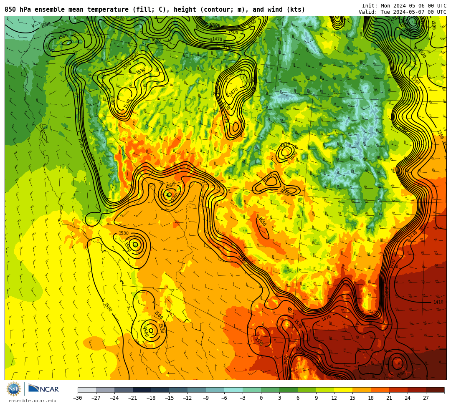This screenshot has width=451, height=406.
Task: Click the 12 colorbar tick label
Action: (x=334, y=398)
